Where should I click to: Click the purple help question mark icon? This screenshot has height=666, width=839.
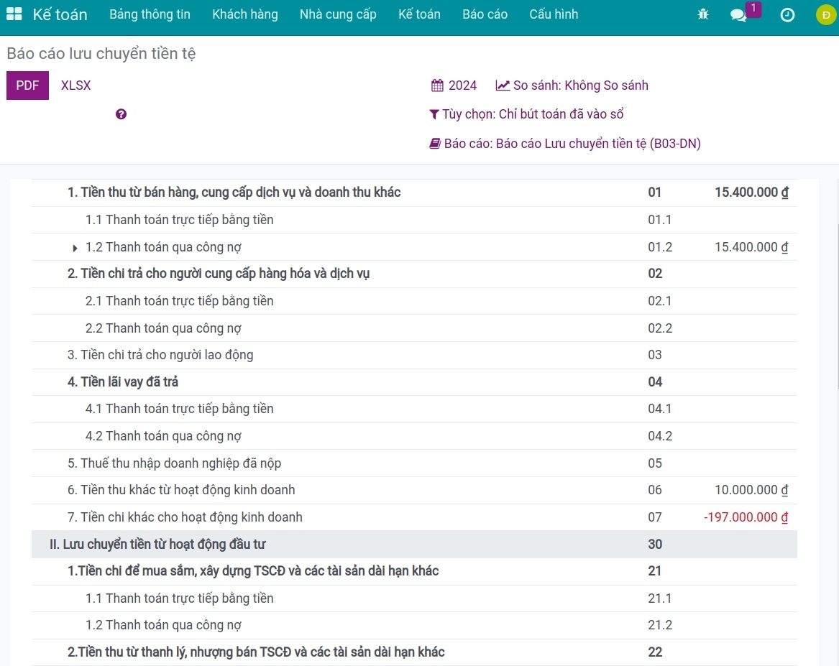[121, 114]
